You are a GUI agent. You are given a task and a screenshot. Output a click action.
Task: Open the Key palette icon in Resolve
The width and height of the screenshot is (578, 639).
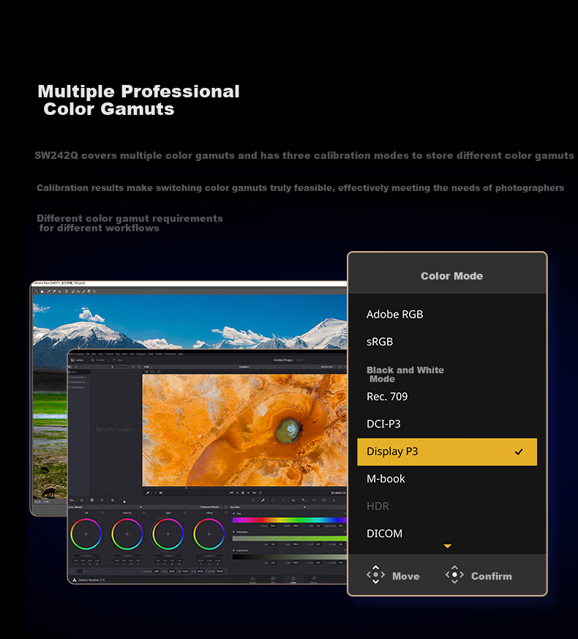coord(304,500)
